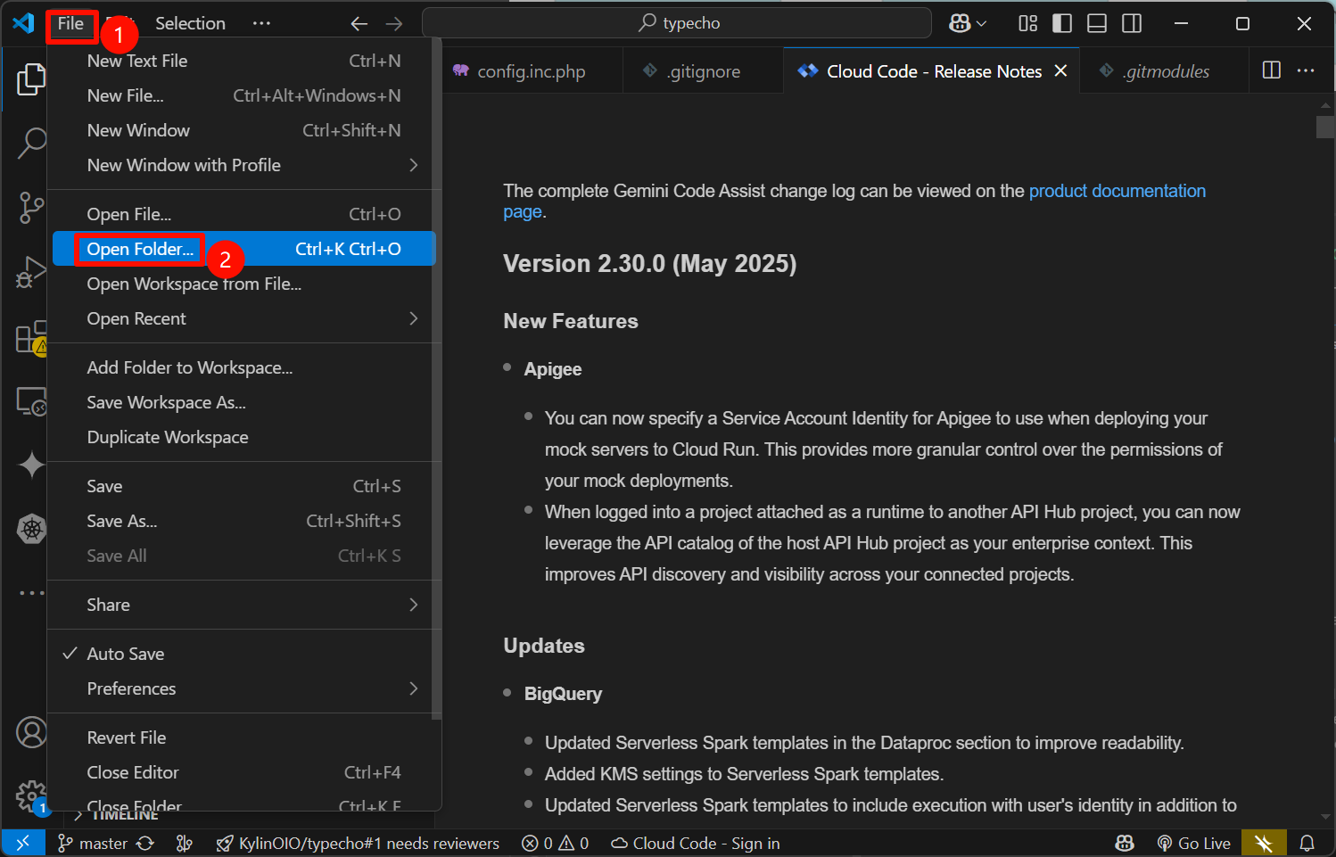Image resolution: width=1336 pixels, height=857 pixels.
Task: Click the Customize Layout icon in title bar
Action: click(x=1027, y=23)
